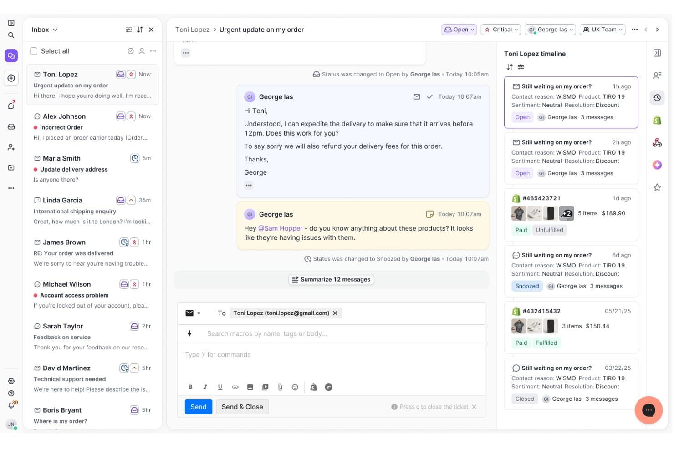Click the inbox sort arrows icon
The height and width of the screenshot is (449, 674).
pos(140,30)
